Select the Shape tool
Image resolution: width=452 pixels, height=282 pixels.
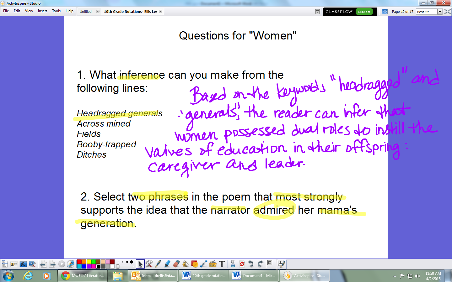(195, 264)
